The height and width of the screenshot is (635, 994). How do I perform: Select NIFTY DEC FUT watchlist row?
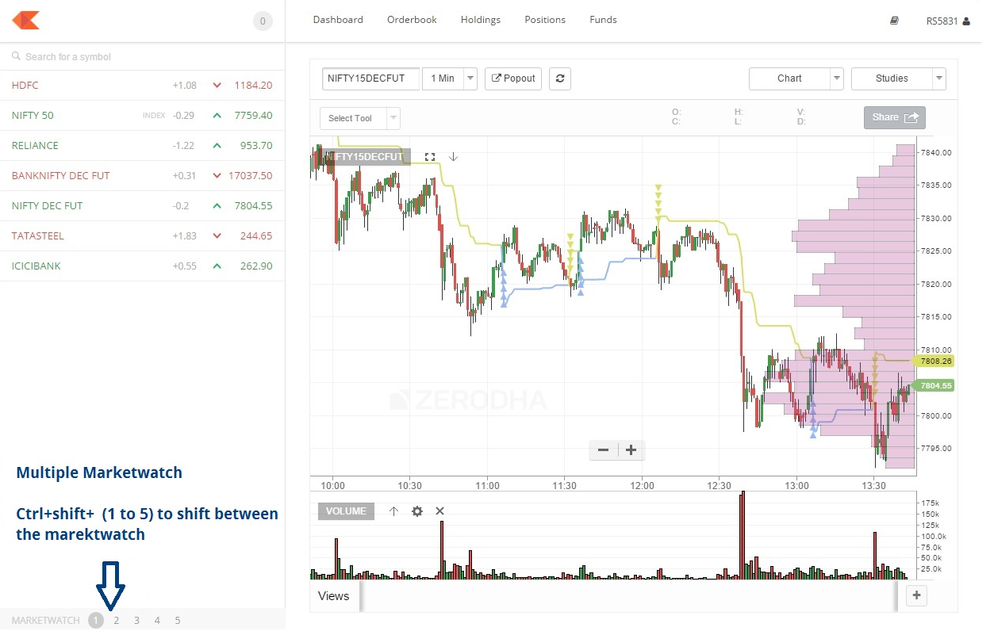pyautogui.click(x=143, y=206)
